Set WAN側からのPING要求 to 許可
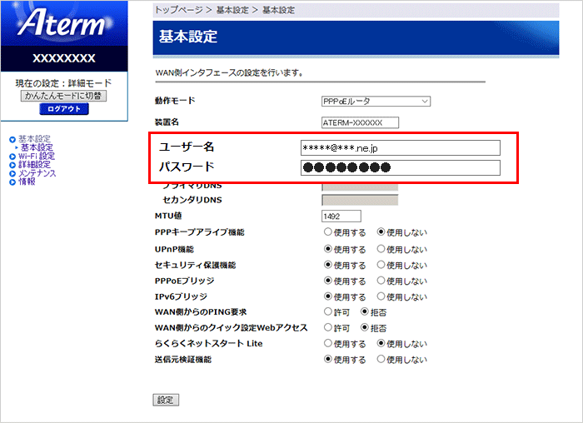Image resolution: width=583 pixels, height=423 pixels. pyautogui.click(x=328, y=312)
